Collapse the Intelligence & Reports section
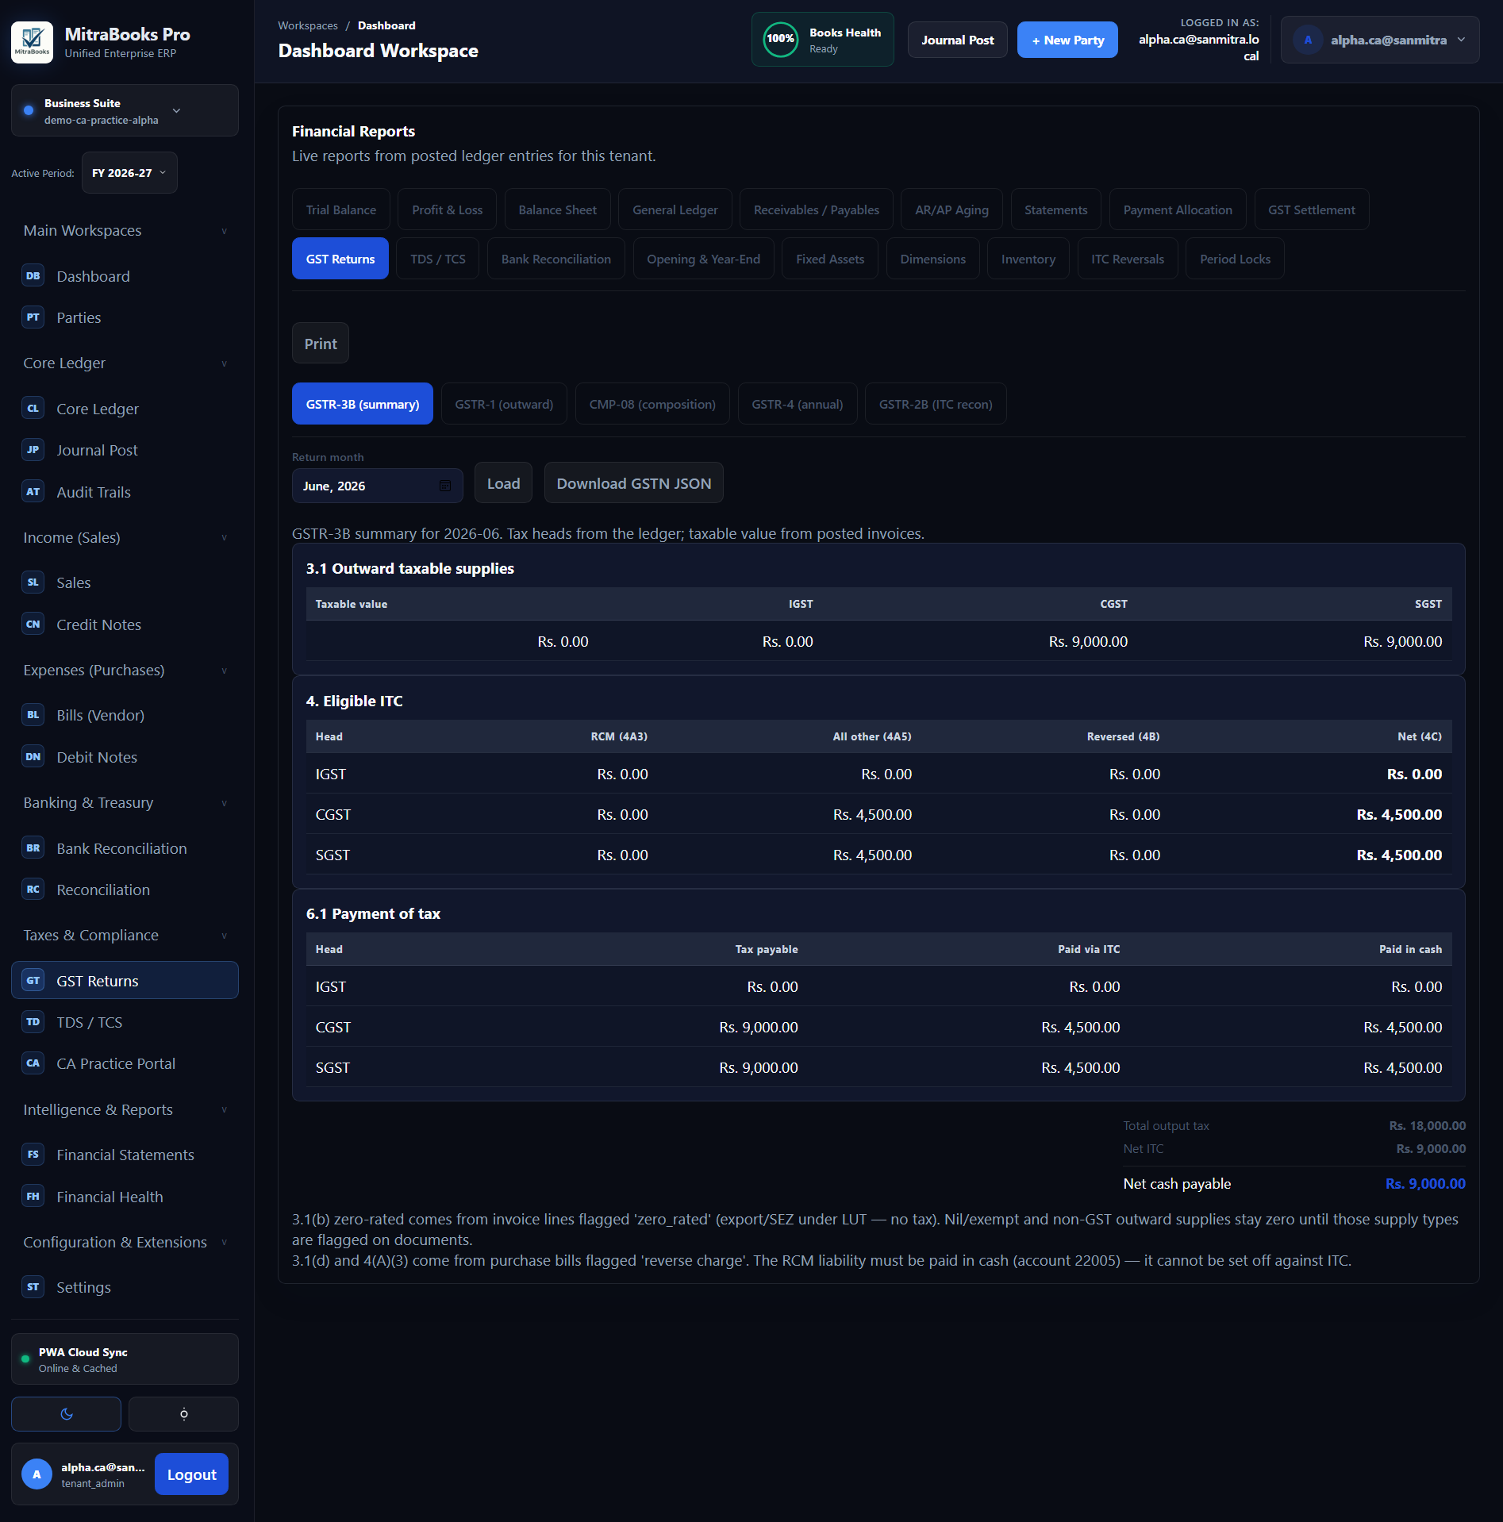Image resolution: width=1503 pixels, height=1522 pixels. tap(125, 1110)
